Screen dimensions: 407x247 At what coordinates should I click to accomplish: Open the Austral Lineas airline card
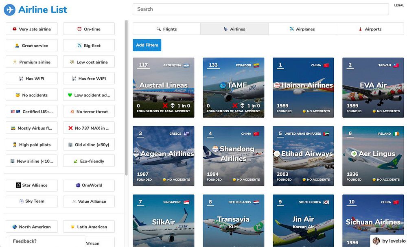coord(164,88)
